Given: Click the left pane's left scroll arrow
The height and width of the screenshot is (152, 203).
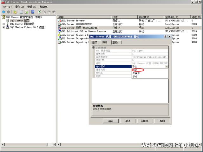Looking at the screenshot, I should (x=3, y=144).
